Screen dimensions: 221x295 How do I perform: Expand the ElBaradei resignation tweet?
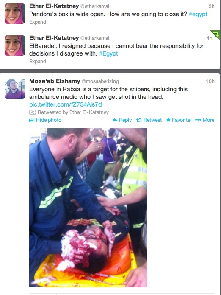point(38,62)
